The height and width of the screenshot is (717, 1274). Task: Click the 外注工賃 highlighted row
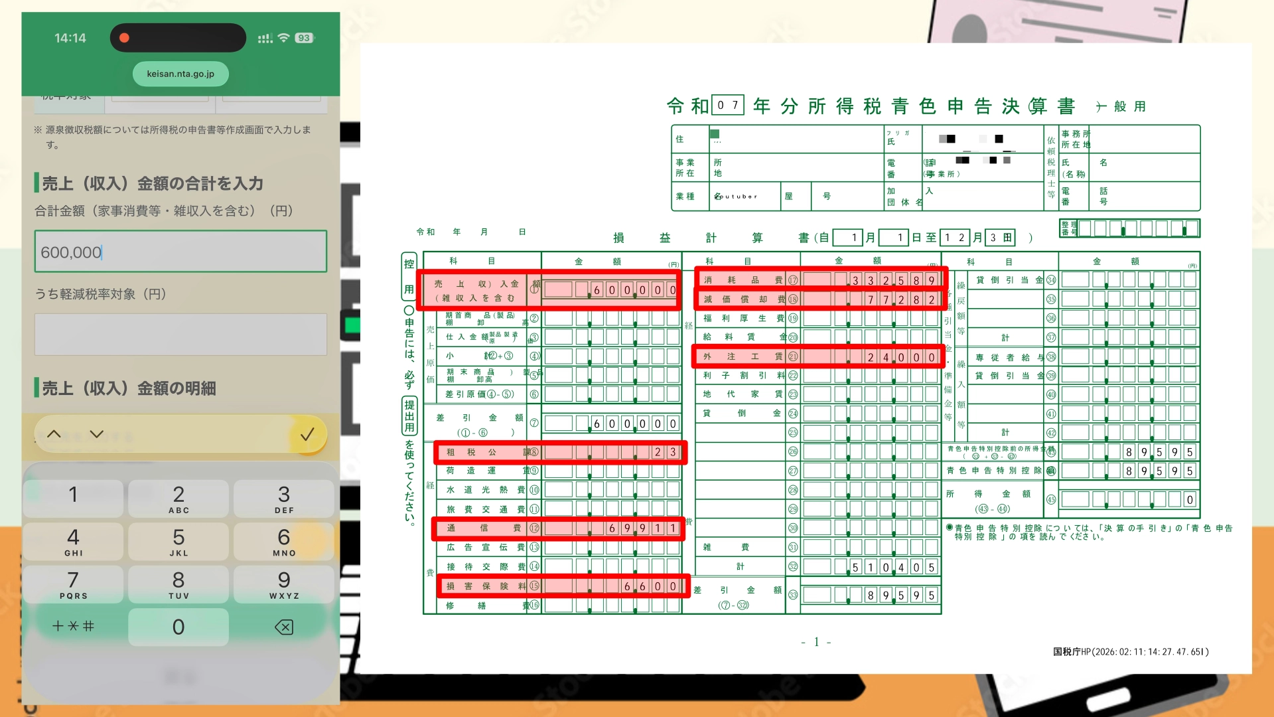pos(817,357)
